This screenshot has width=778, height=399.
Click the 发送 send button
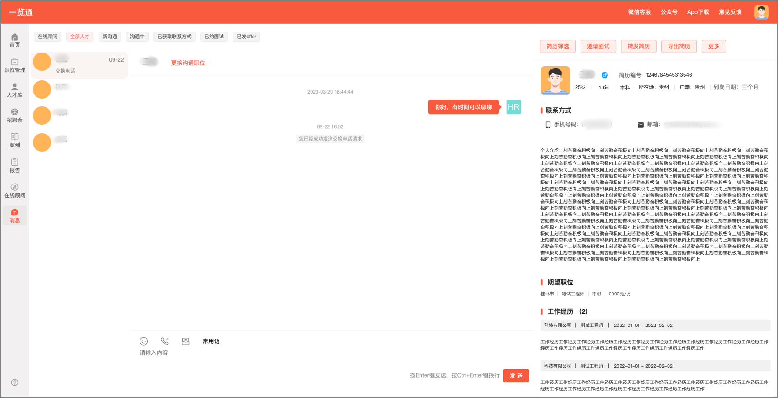pyautogui.click(x=516, y=376)
